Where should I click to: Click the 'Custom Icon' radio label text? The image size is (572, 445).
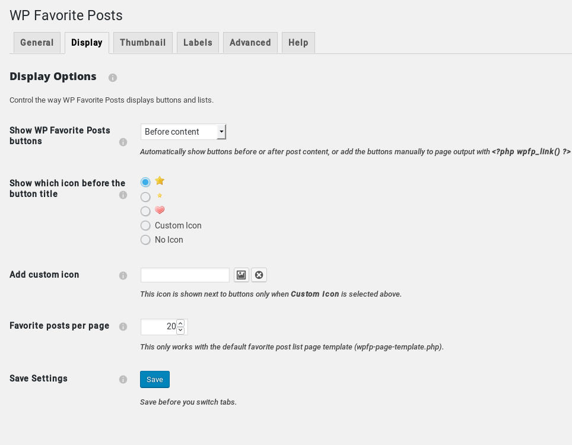click(x=178, y=226)
